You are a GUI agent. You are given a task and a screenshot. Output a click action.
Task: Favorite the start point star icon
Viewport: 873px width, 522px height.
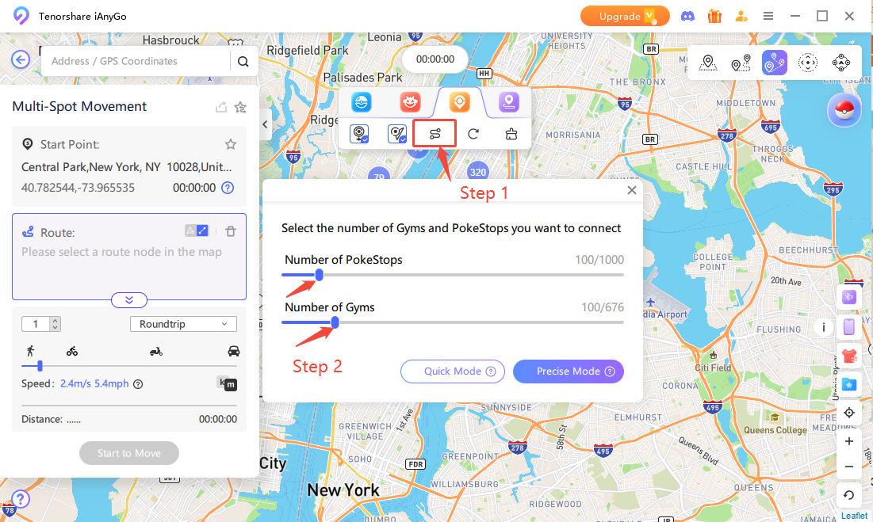tap(231, 144)
